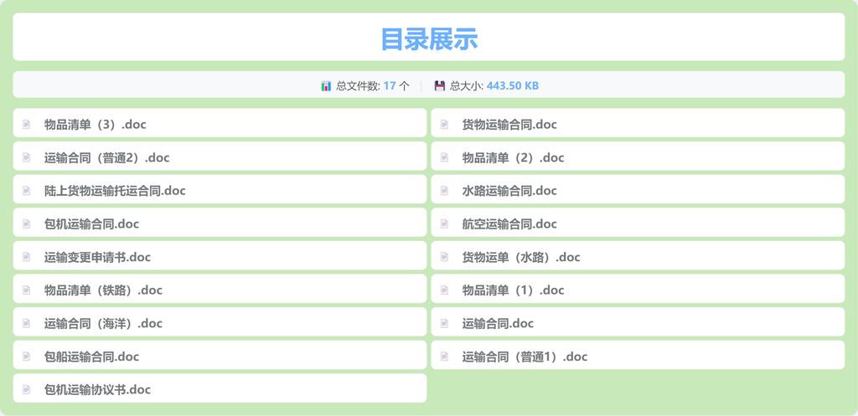
Task: Click document icon beside 运输合同.doc
Action: point(444,324)
